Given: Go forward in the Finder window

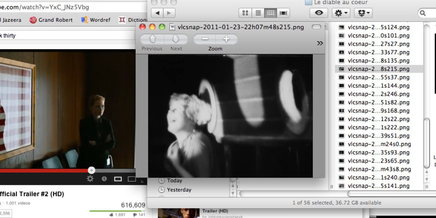Looking at the screenshot, I should (169, 13).
